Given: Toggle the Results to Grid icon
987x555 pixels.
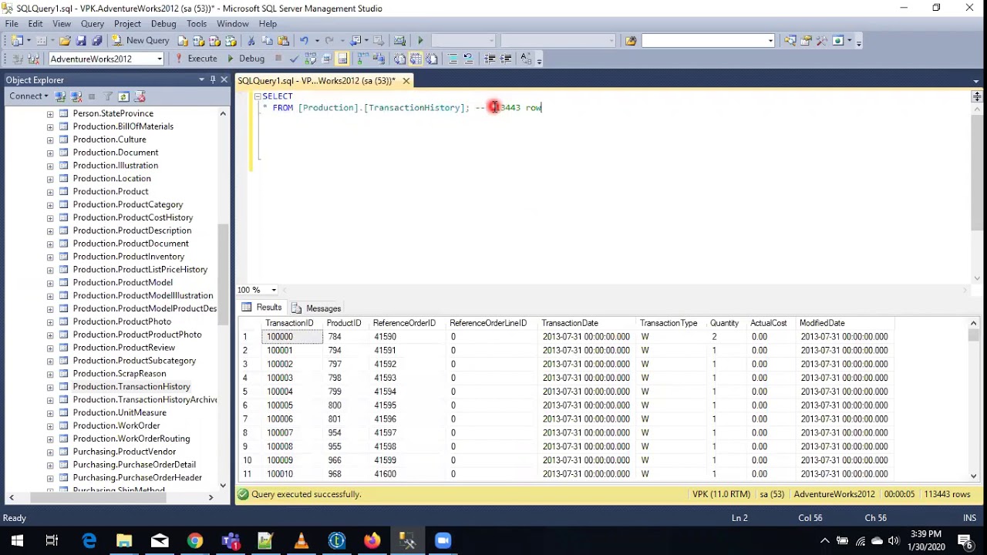Looking at the screenshot, I should [x=416, y=59].
